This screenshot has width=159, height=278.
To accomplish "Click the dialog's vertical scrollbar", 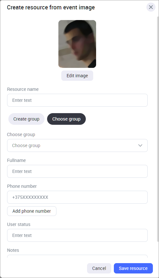I will tap(158, 129).
